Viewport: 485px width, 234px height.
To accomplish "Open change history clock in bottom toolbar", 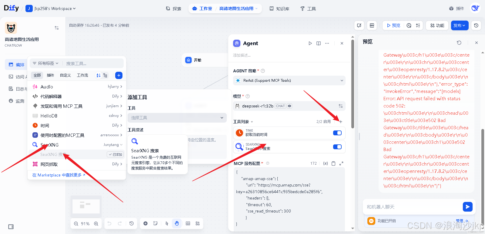I will point(131,223).
